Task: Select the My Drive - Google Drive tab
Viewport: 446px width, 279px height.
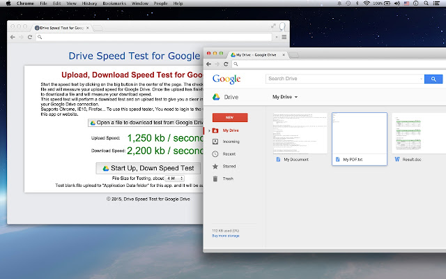Action: point(256,55)
